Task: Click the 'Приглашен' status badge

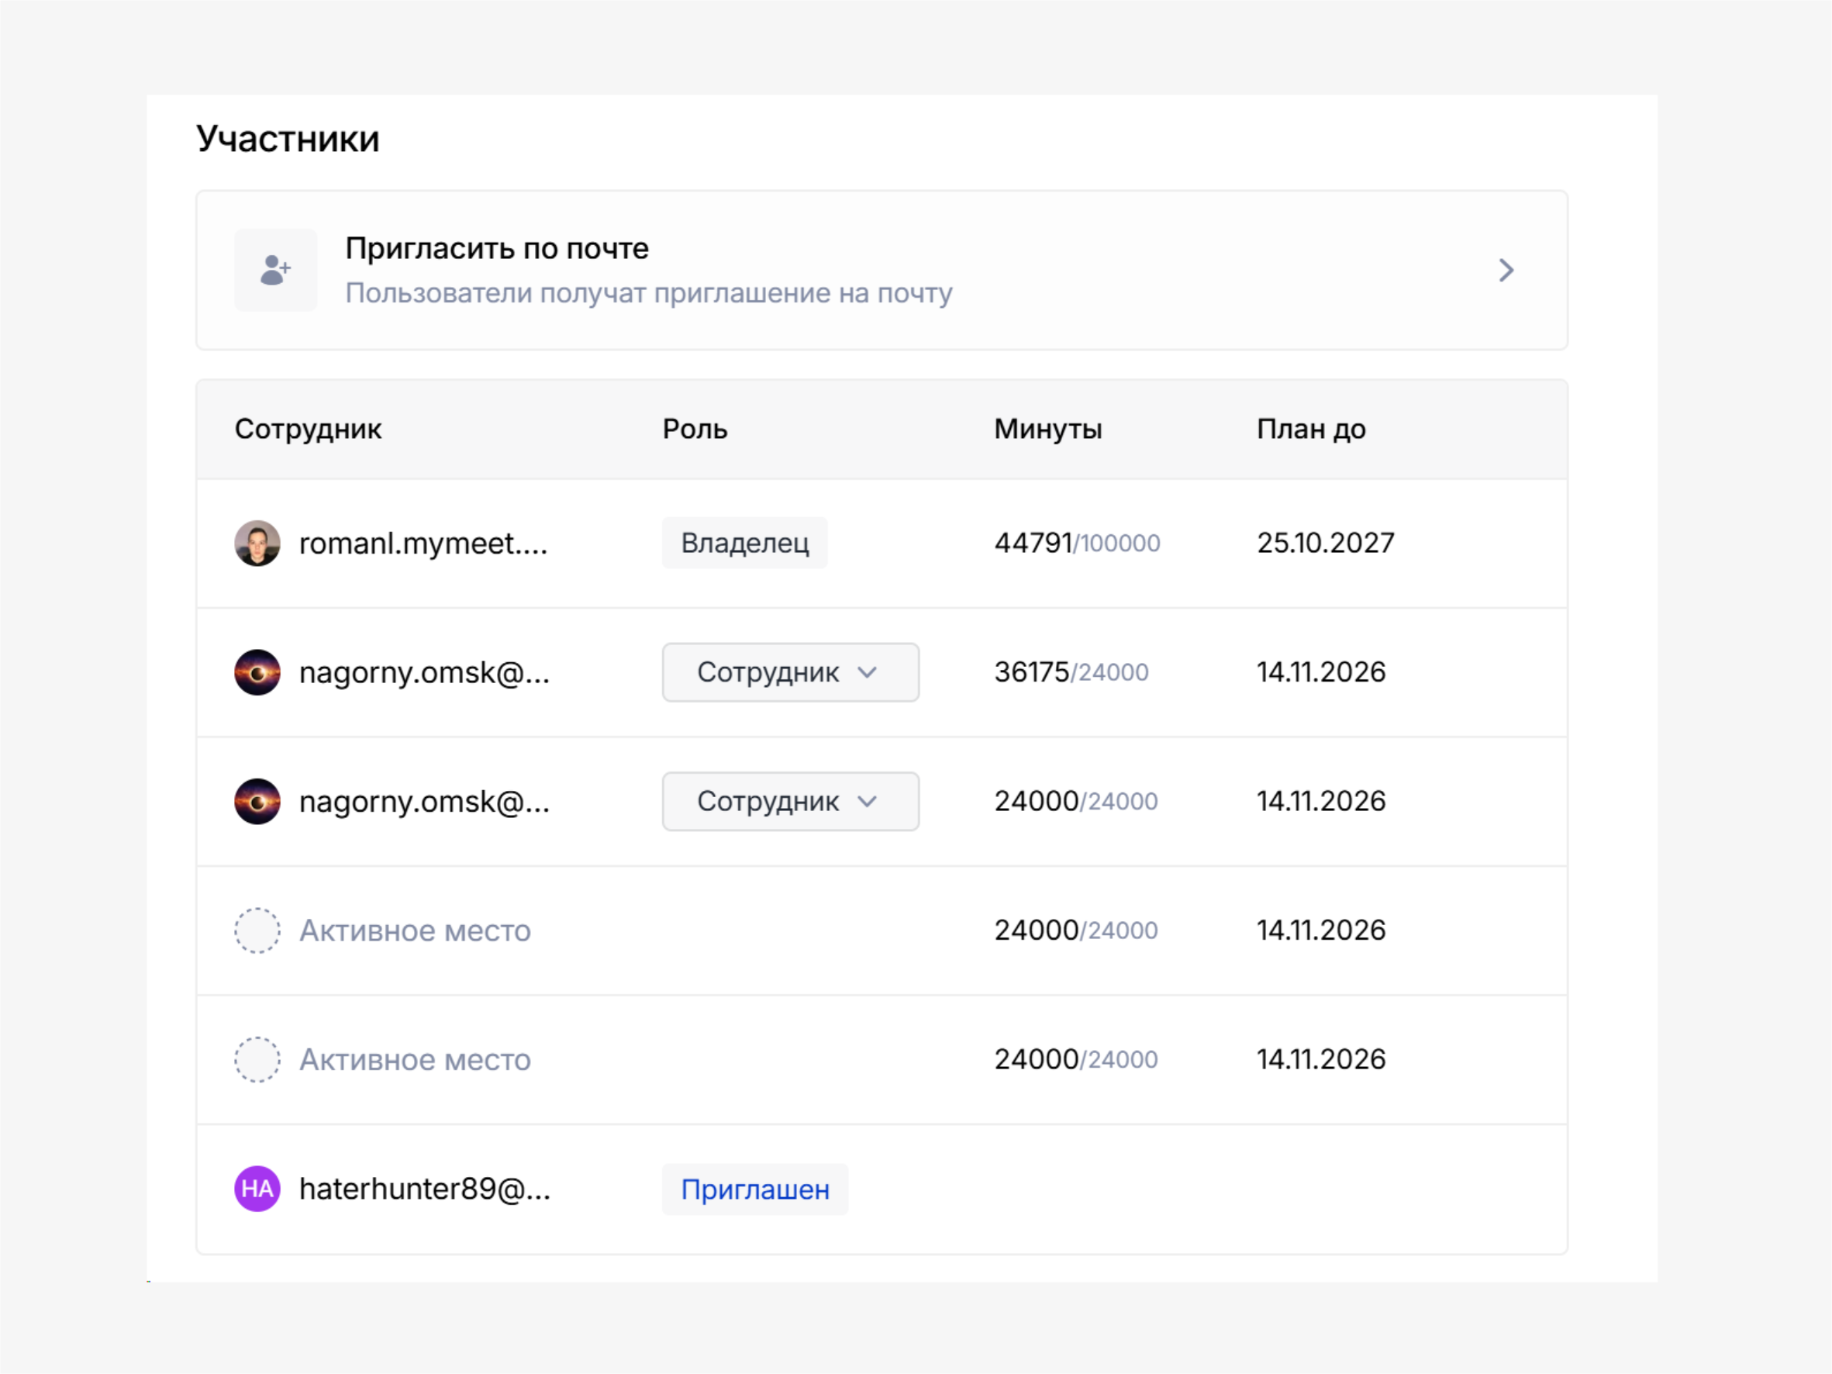Action: 754,1189
